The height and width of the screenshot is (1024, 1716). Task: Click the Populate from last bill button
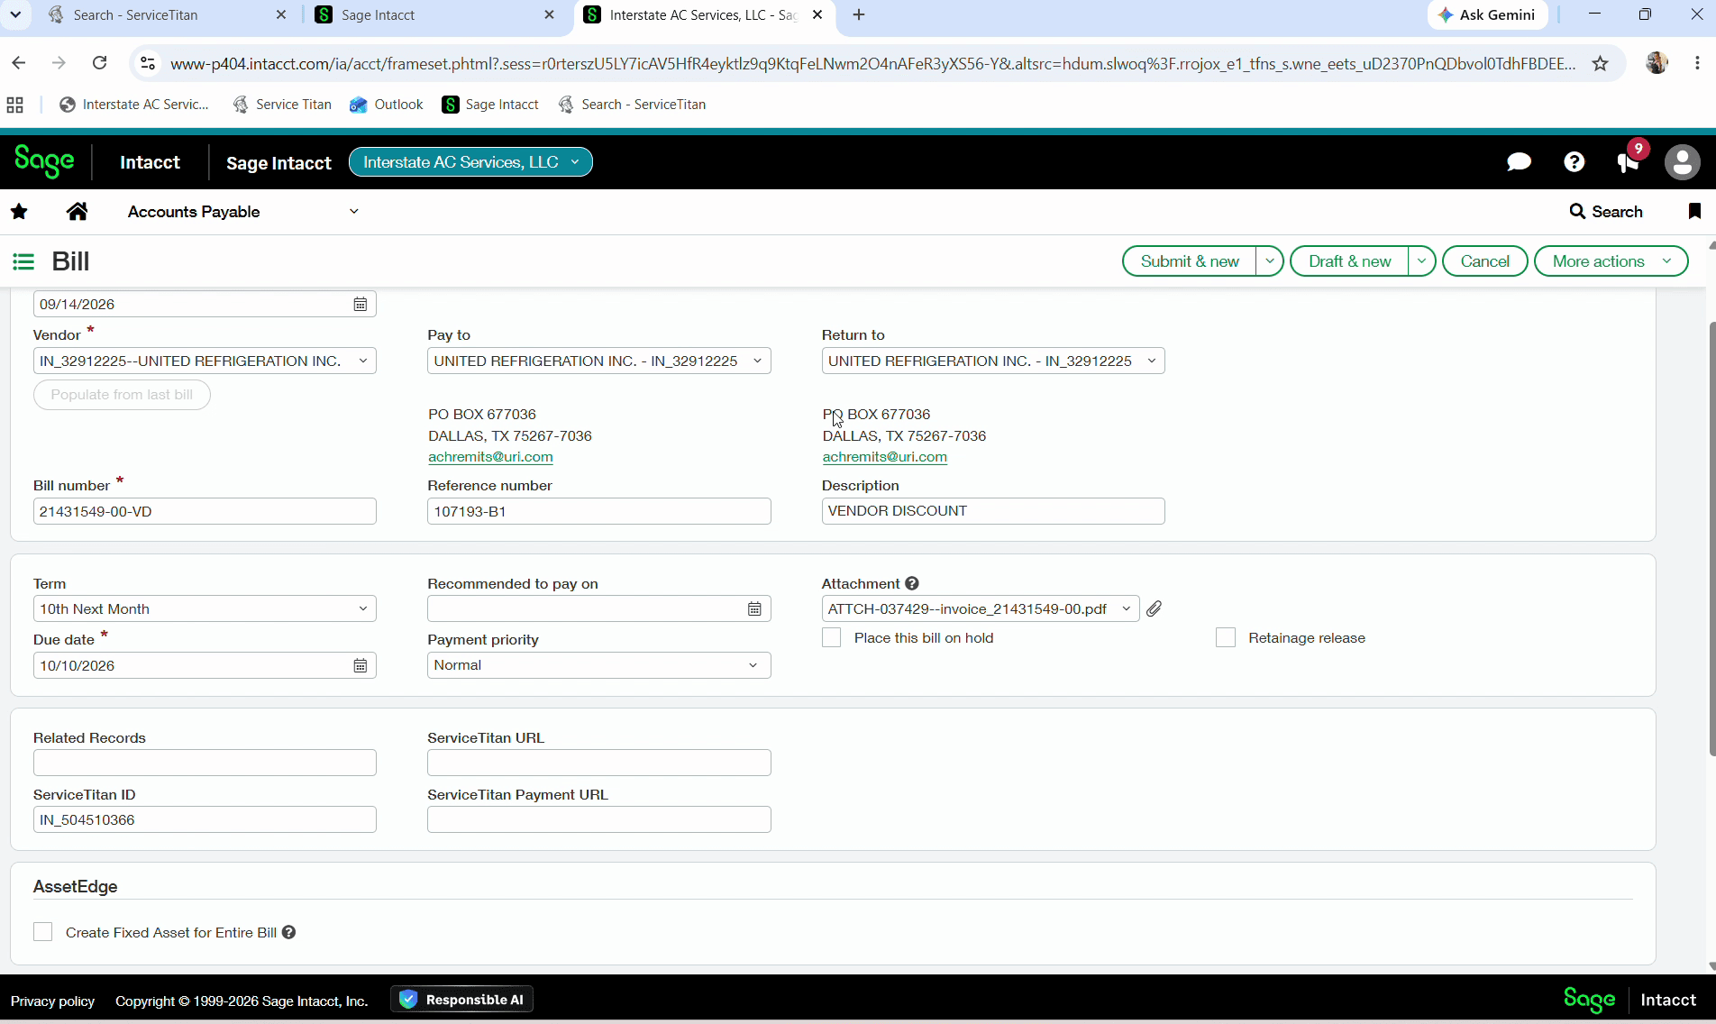pos(122,395)
